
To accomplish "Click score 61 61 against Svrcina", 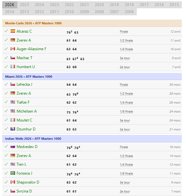I will pyautogui.click(x=72, y=192).
